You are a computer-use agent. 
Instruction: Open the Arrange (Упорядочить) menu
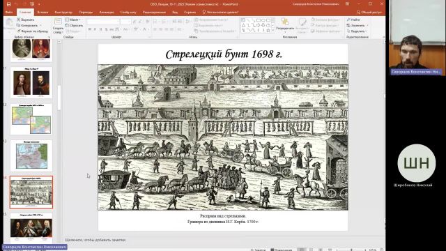point(285,24)
